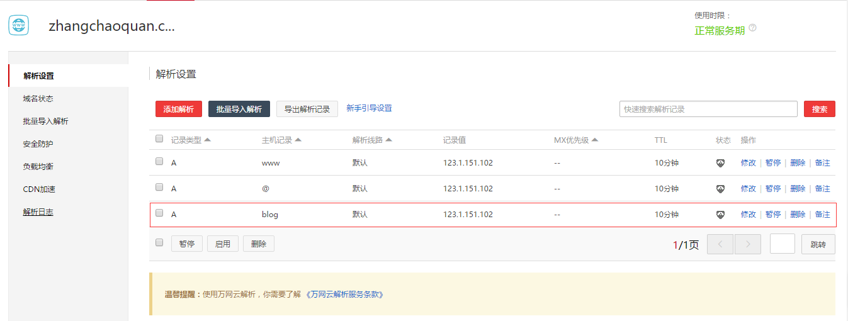Check the box for the www record
This screenshot has height=321, width=848.
159,161
